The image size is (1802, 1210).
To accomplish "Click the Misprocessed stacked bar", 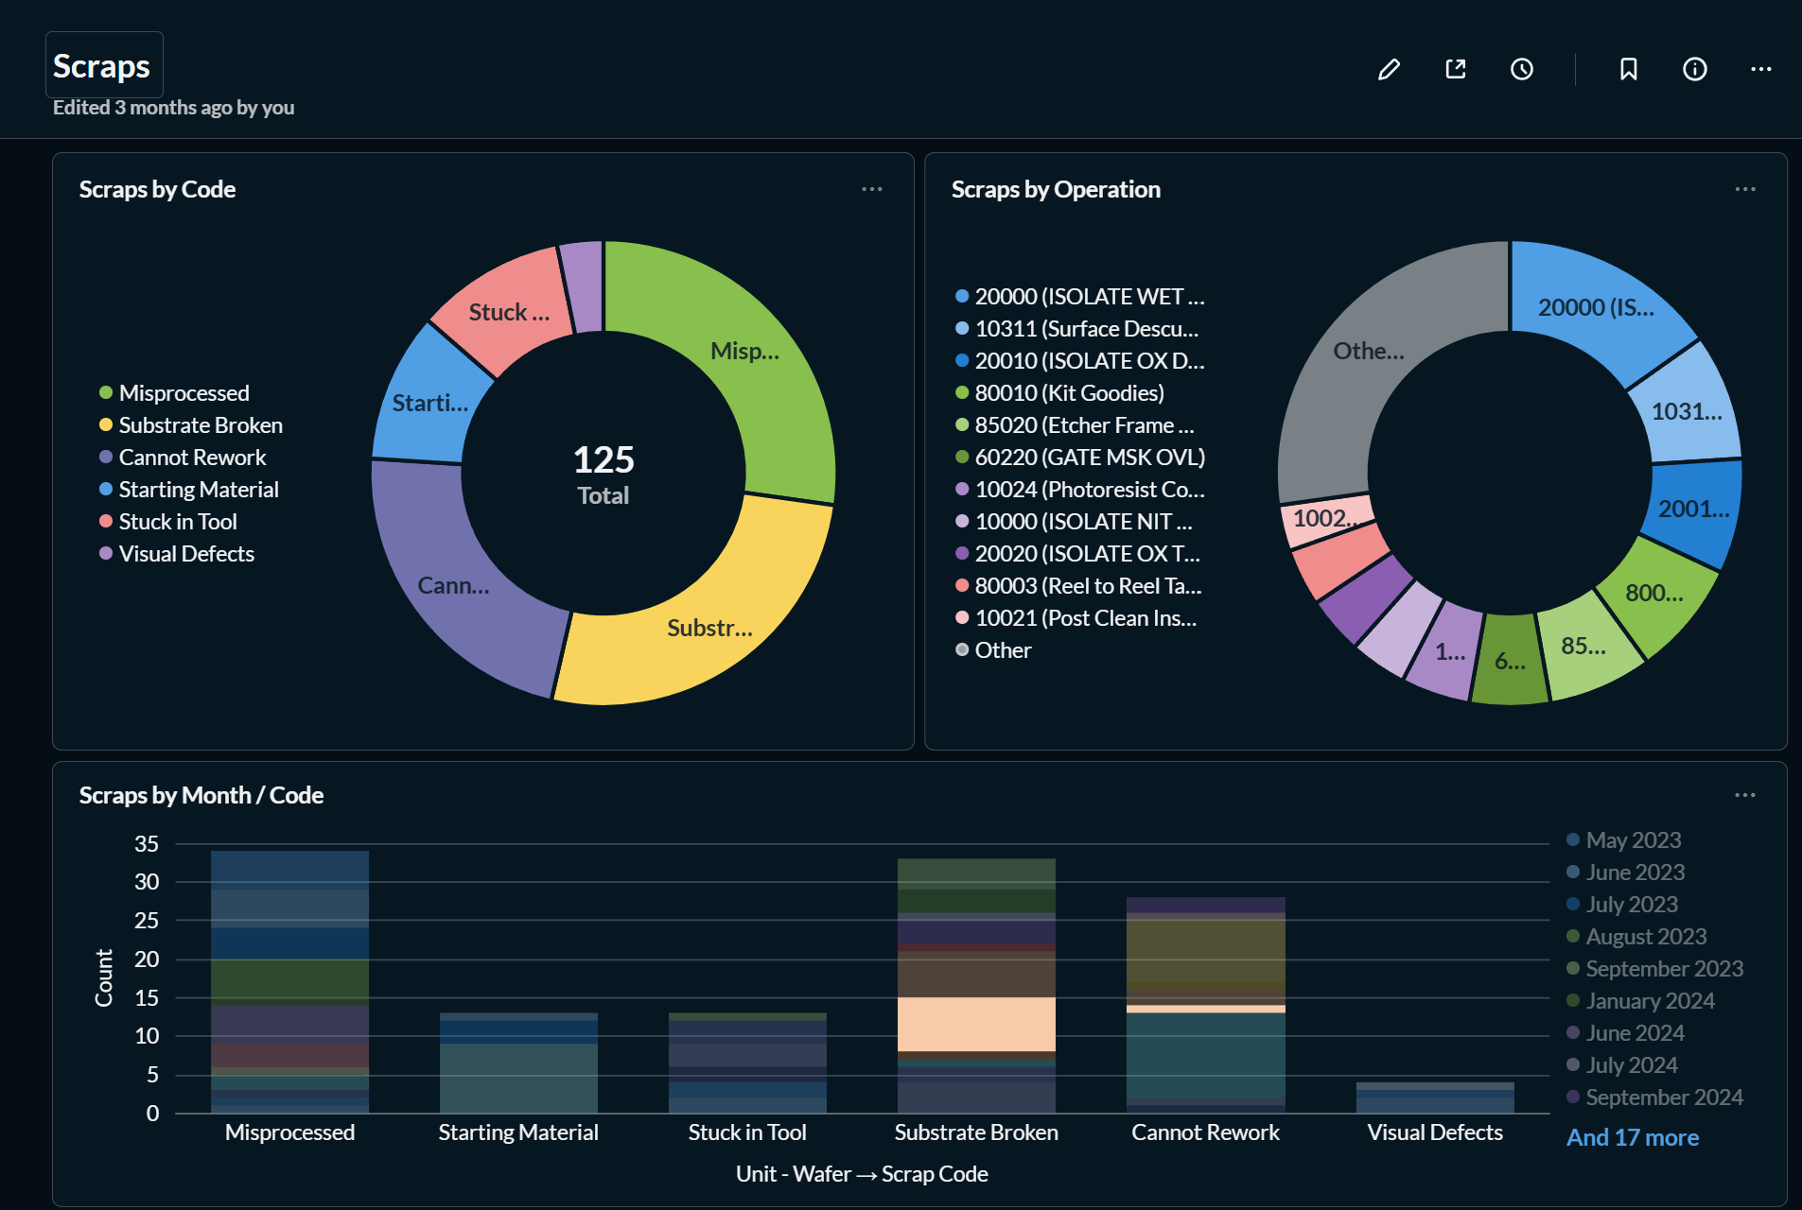I will [289, 981].
